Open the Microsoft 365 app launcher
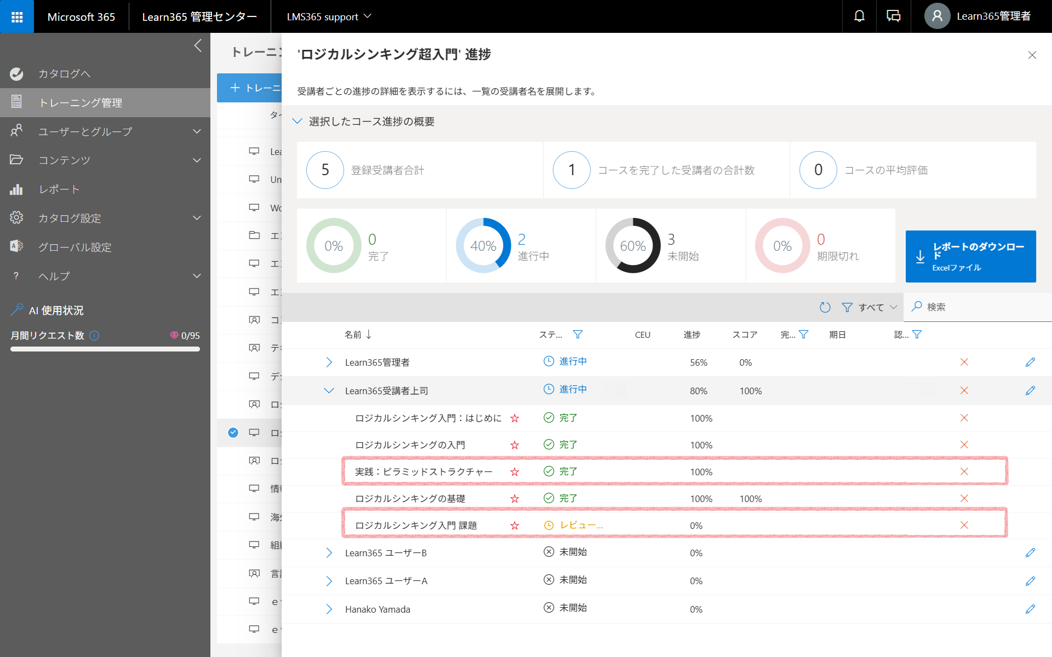The width and height of the screenshot is (1052, 657). click(17, 16)
